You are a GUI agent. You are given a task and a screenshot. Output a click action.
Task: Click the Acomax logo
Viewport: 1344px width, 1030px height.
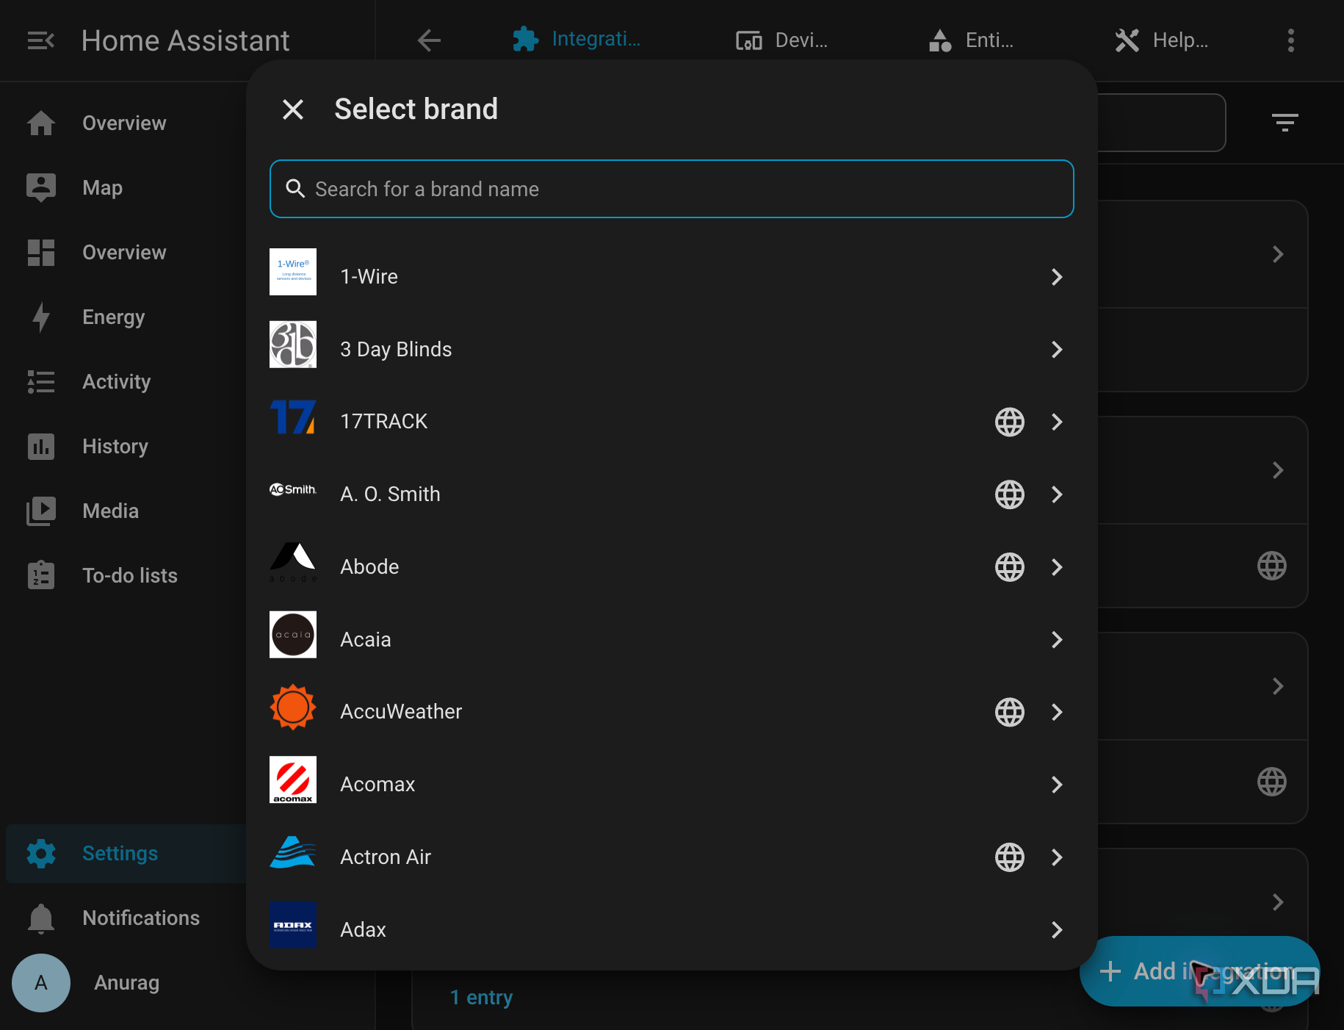coord(293,779)
